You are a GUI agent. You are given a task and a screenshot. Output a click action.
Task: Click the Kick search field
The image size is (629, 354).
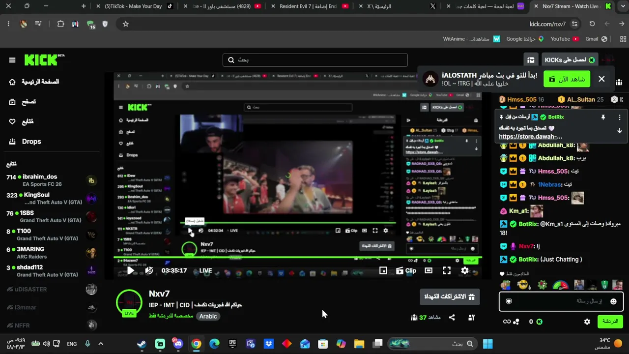click(315, 60)
